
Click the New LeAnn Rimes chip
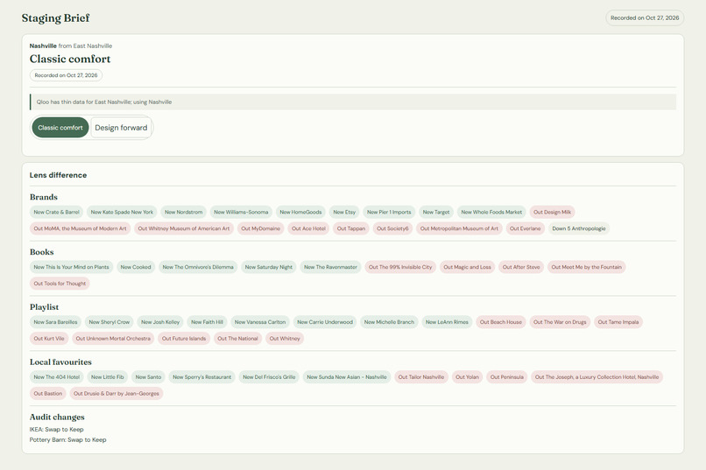point(447,322)
